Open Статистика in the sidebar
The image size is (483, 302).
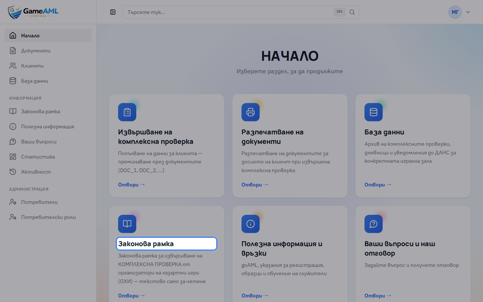click(x=48, y=157)
